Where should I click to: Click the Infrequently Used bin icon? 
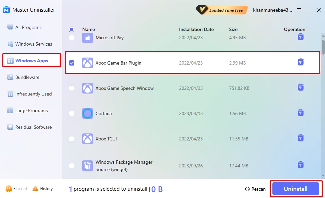click(10, 94)
